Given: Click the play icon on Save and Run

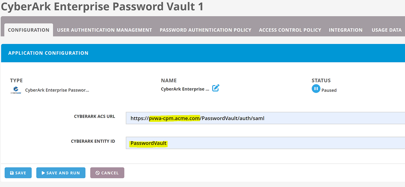Looking at the screenshot, I should tap(43, 173).
